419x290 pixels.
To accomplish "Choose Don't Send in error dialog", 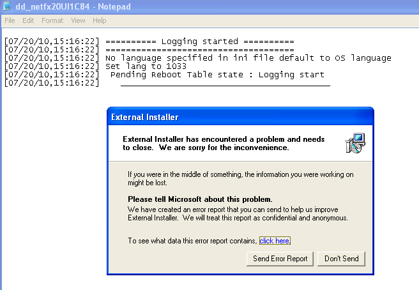I will click(x=341, y=259).
